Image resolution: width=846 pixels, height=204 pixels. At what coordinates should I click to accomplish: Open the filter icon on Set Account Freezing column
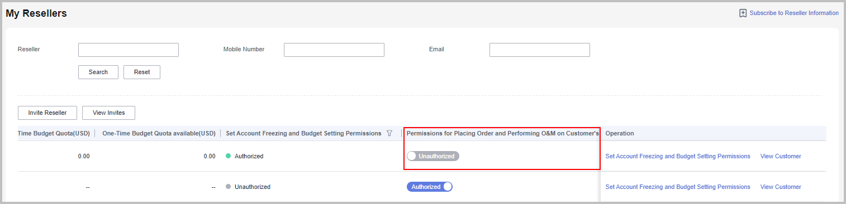pyautogui.click(x=389, y=133)
